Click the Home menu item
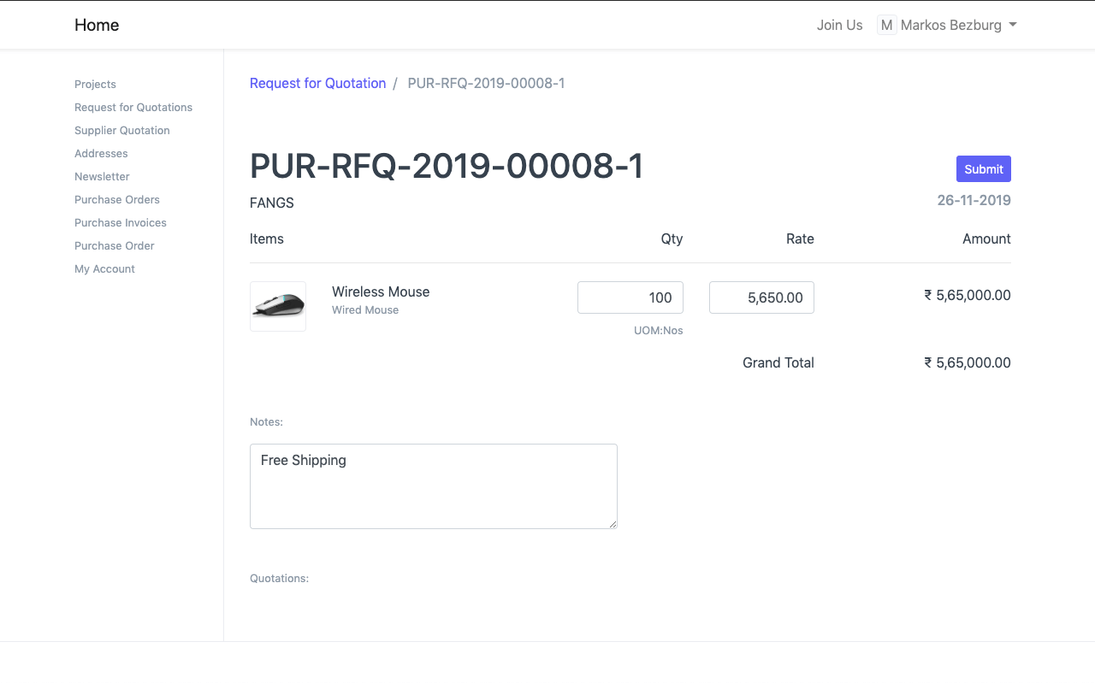 pyautogui.click(x=97, y=25)
